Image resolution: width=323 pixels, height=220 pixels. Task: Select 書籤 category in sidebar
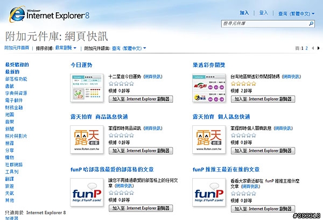pos(10,86)
